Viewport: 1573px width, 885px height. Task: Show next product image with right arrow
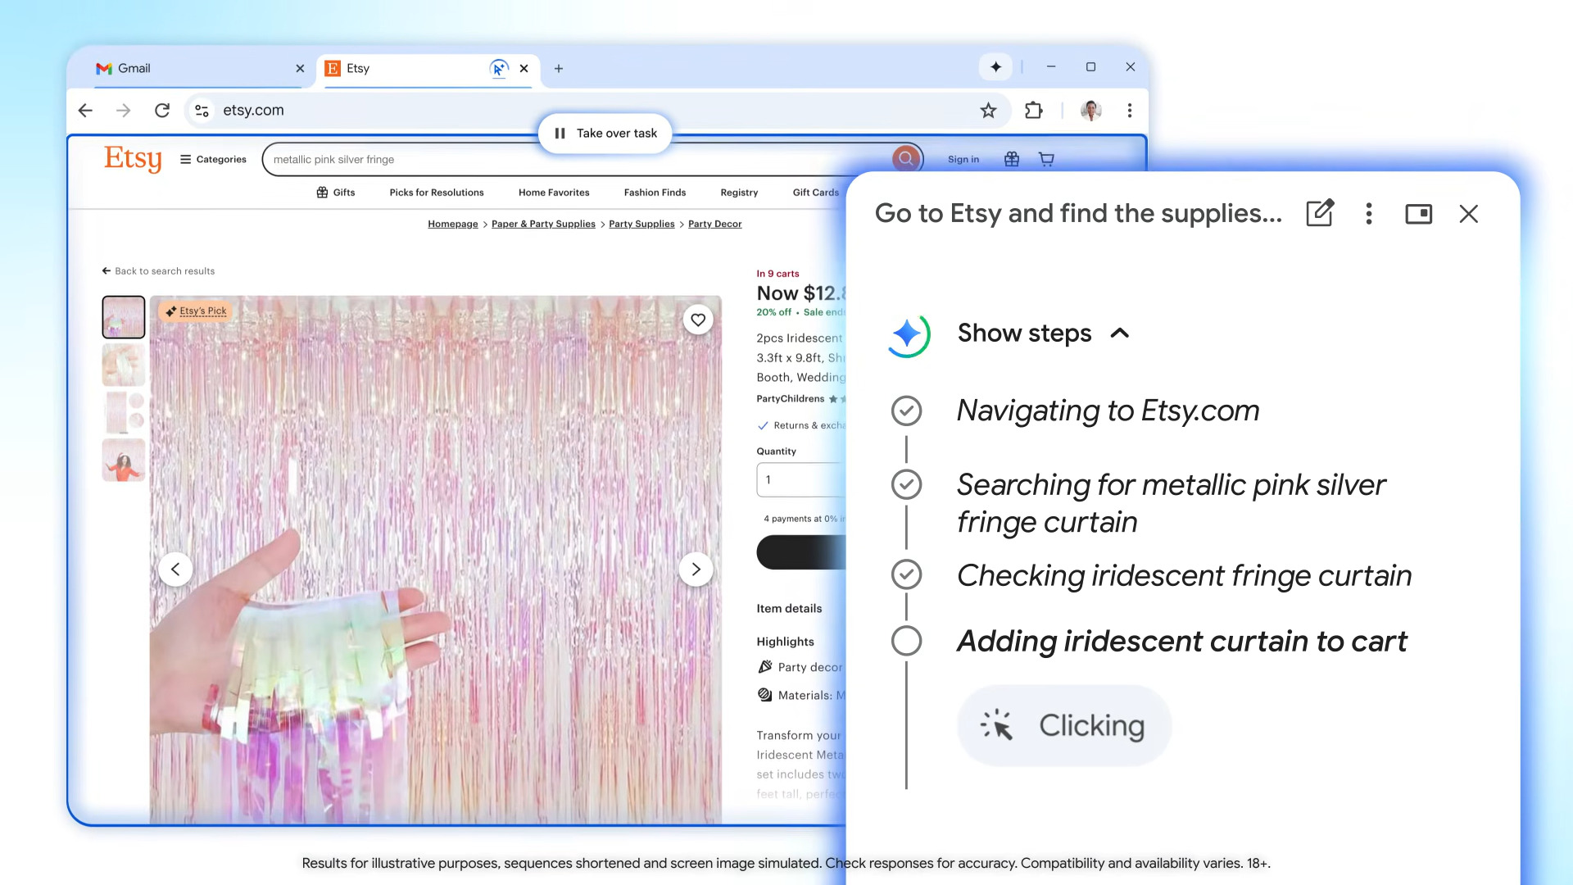pos(696,570)
